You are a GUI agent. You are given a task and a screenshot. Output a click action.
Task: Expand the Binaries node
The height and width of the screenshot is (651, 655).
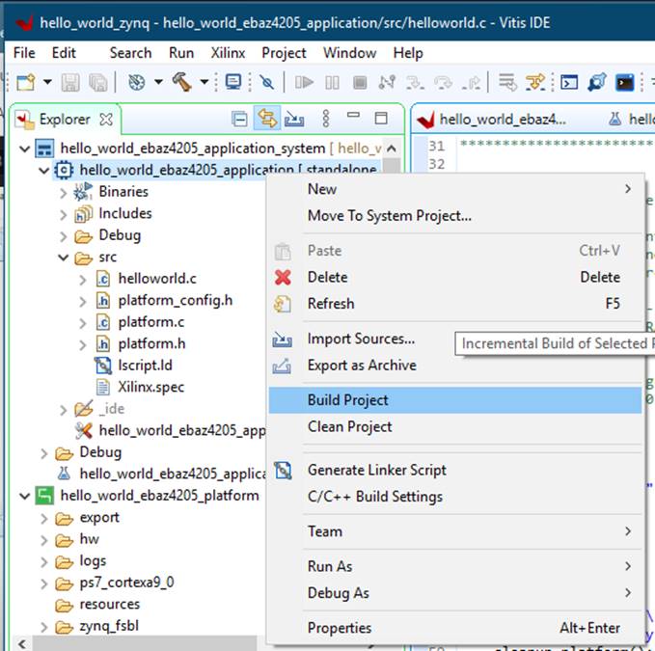64,192
